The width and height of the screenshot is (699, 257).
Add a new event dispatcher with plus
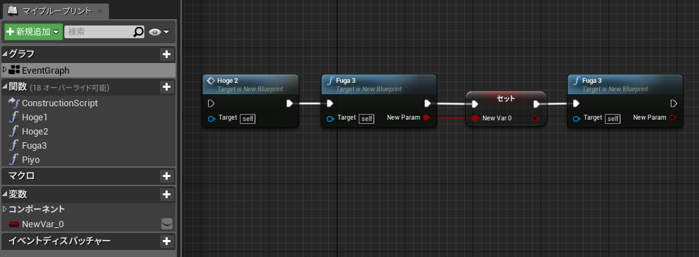(x=167, y=241)
